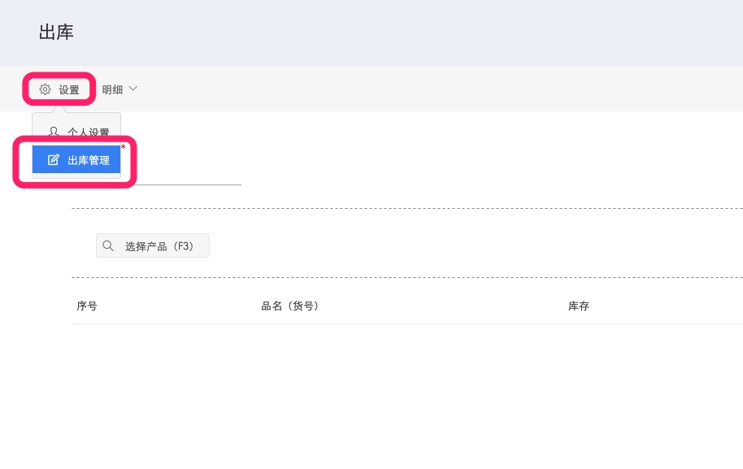Click the red required asterisk marker
This screenshot has width=743, height=469.
click(x=124, y=148)
